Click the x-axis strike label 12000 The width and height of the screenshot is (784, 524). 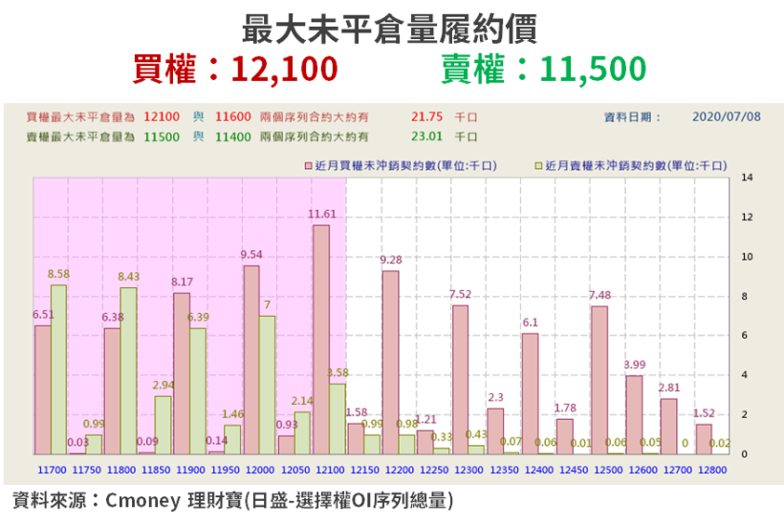click(260, 471)
